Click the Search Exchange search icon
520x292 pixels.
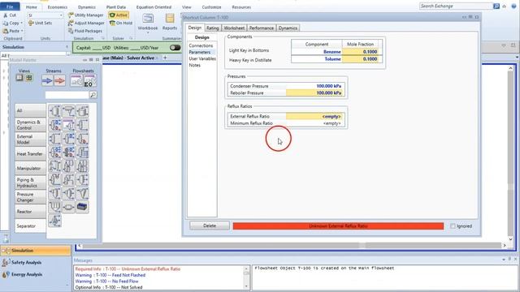pos(496,6)
